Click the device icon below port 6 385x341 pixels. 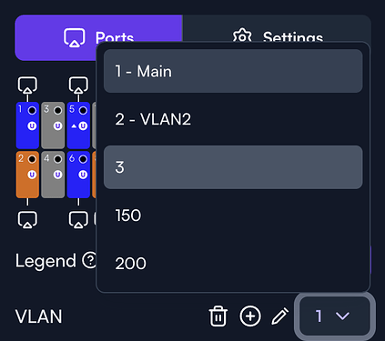coord(78,219)
